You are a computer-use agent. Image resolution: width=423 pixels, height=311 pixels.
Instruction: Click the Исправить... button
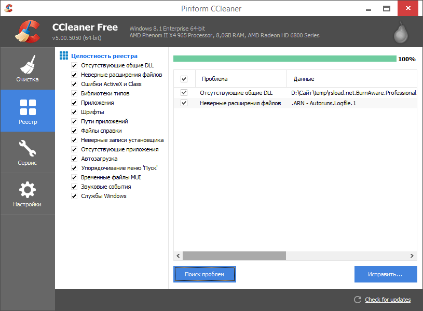click(x=385, y=274)
